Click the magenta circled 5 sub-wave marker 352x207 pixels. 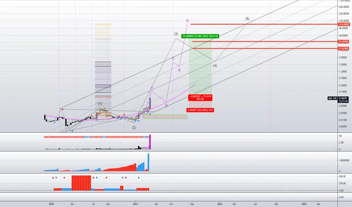(x=187, y=21)
